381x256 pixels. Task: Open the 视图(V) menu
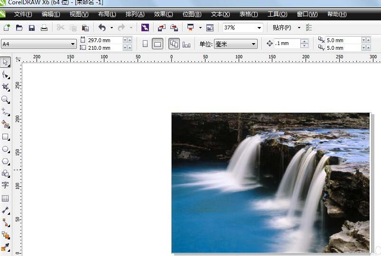coord(79,14)
